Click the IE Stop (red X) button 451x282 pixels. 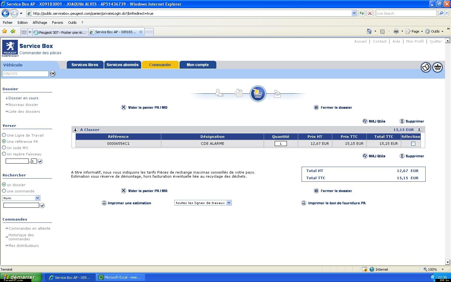pos(370,13)
